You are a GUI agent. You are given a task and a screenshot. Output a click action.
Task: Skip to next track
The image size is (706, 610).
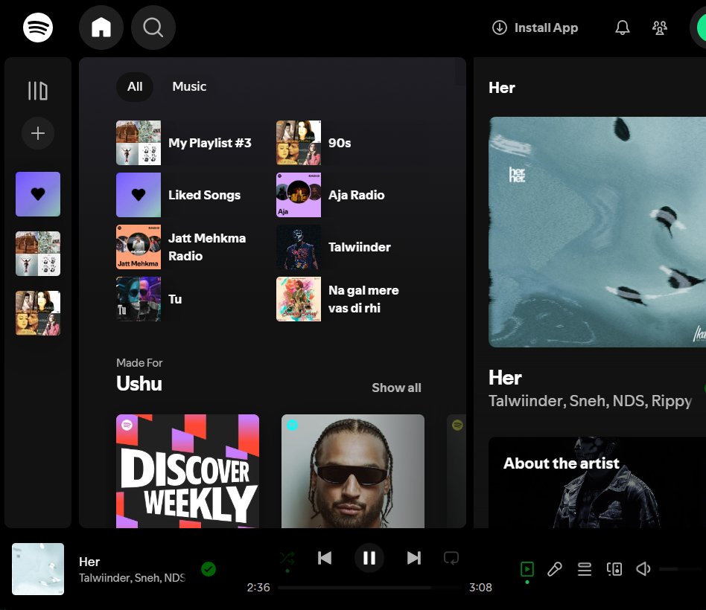point(414,558)
